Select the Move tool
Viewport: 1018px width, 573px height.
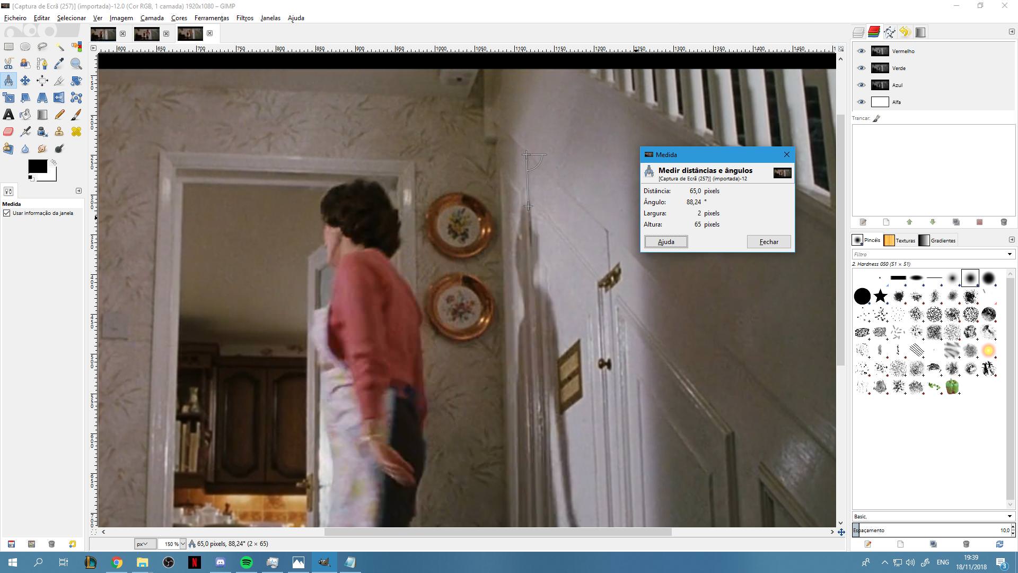point(25,81)
